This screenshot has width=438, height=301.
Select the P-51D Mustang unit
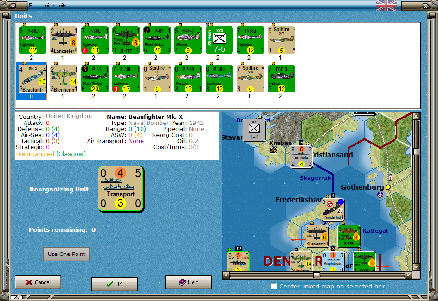coord(188,79)
